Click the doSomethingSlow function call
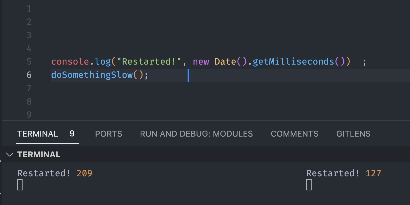 pos(92,75)
